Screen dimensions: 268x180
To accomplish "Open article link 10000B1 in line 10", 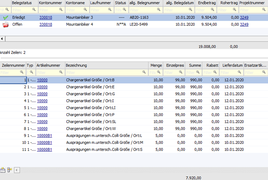I will pos(44,143).
